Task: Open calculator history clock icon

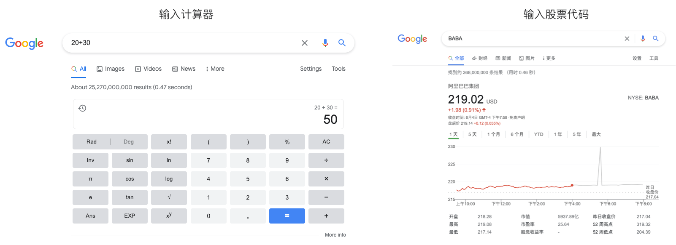Action: pos(82,108)
